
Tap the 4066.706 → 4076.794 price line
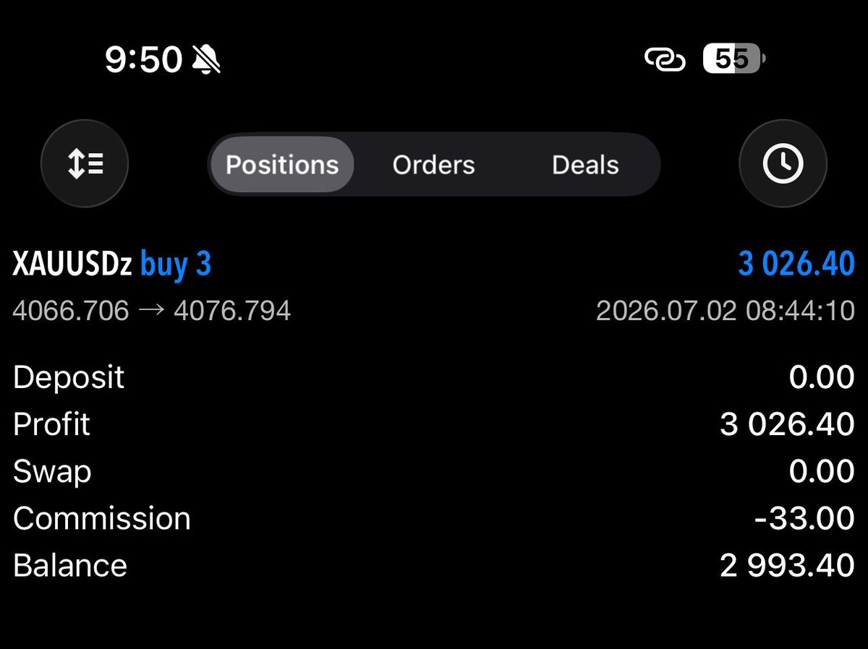click(x=152, y=311)
